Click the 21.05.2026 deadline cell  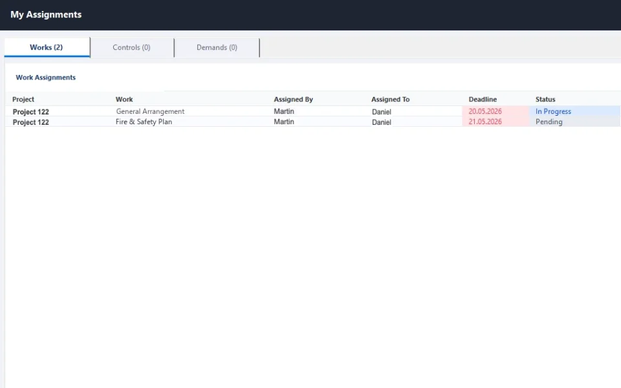(x=496, y=122)
